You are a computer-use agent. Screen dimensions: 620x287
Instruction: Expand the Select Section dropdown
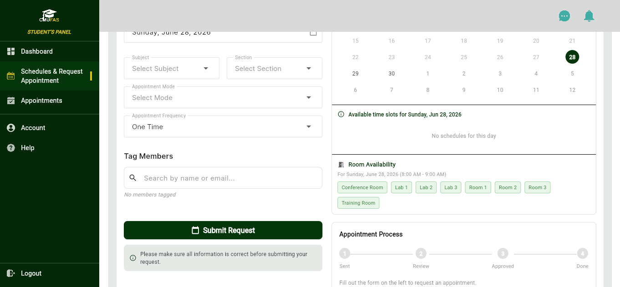pos(274,68)
